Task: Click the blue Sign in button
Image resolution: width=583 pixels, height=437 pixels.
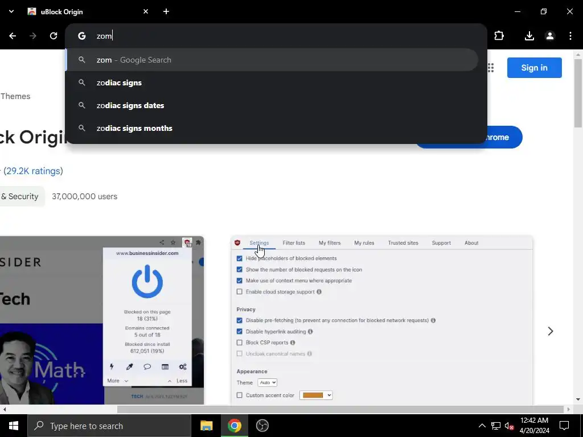Action: tap(534, 68)
